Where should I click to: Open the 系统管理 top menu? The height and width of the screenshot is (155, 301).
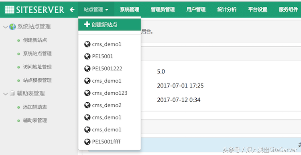[130, 9]
